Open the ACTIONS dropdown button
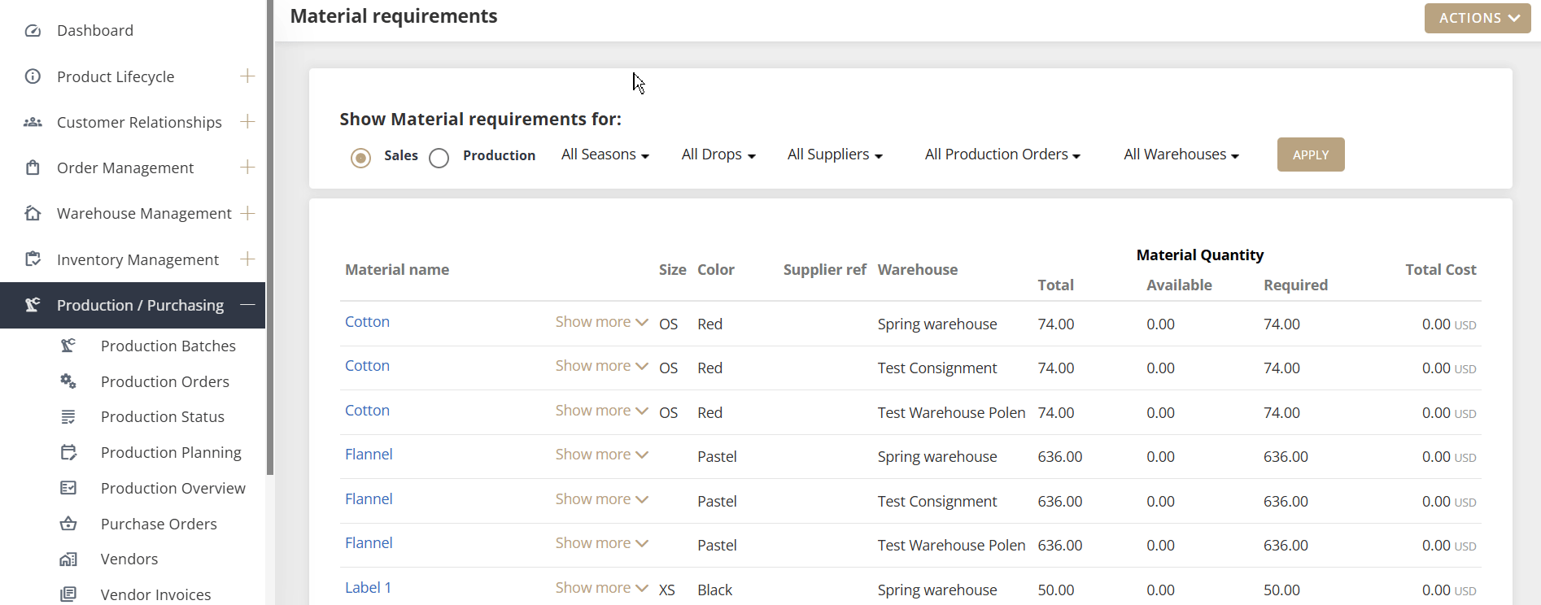The image size is (1541, 605). [x=1477, y=18]
